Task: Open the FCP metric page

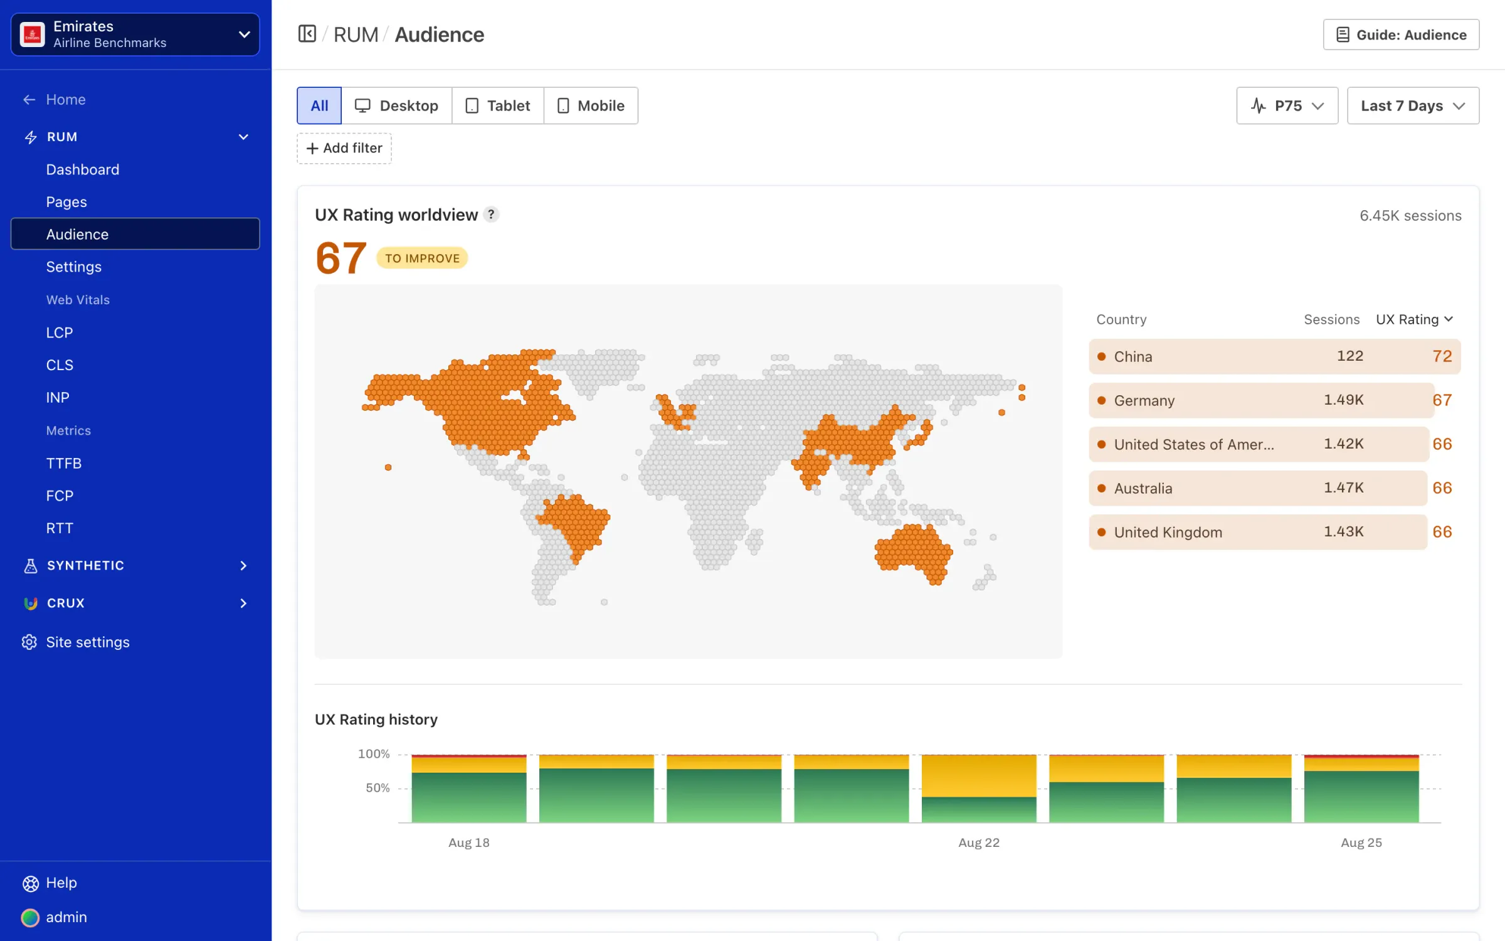Action: [x=60, y=496]
